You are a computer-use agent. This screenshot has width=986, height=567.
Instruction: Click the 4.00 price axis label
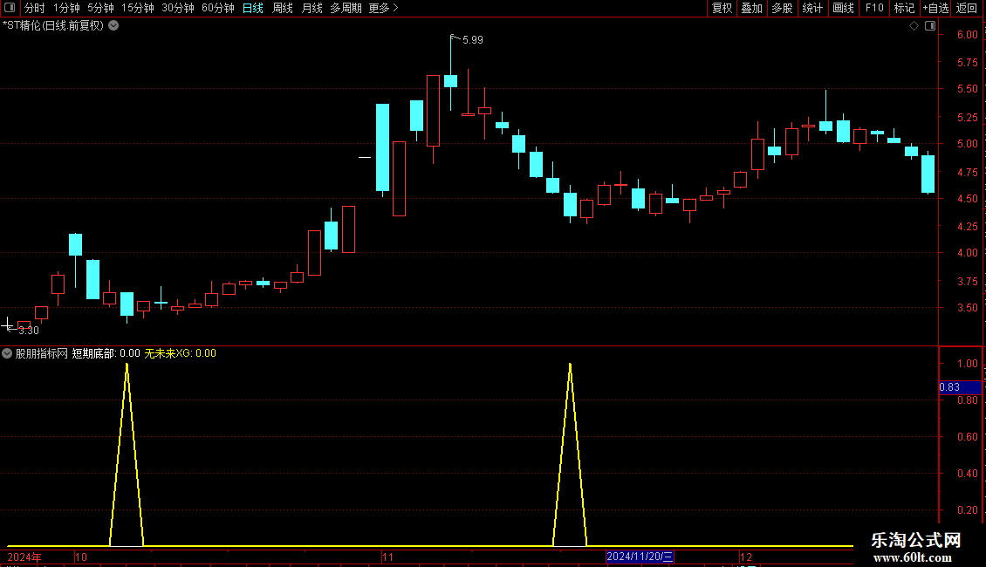[x=968, y=253]
